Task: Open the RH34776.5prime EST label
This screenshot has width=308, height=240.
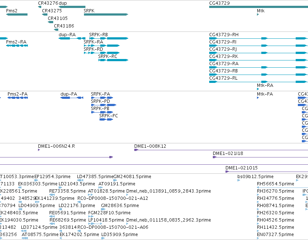Action: click(275, 198)
